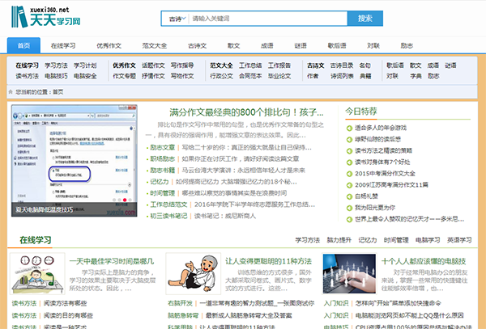Open 2009江苏高考满分作文11篇 in 今日特荐
The height and width of the screenshot is (329, 486).
coord(391,185)
